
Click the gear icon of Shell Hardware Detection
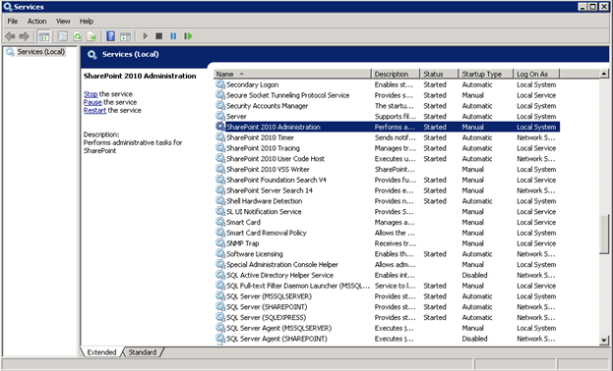[x=220, y=201]
